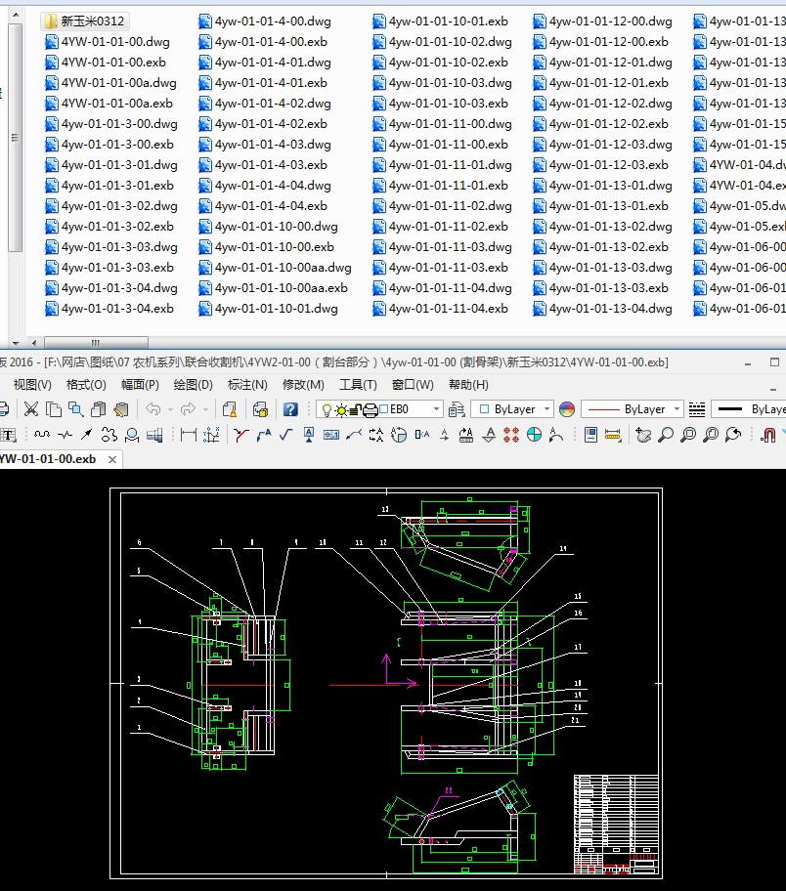
Task: Open the ByLayer color dropdown
Action: click(546, 409)
